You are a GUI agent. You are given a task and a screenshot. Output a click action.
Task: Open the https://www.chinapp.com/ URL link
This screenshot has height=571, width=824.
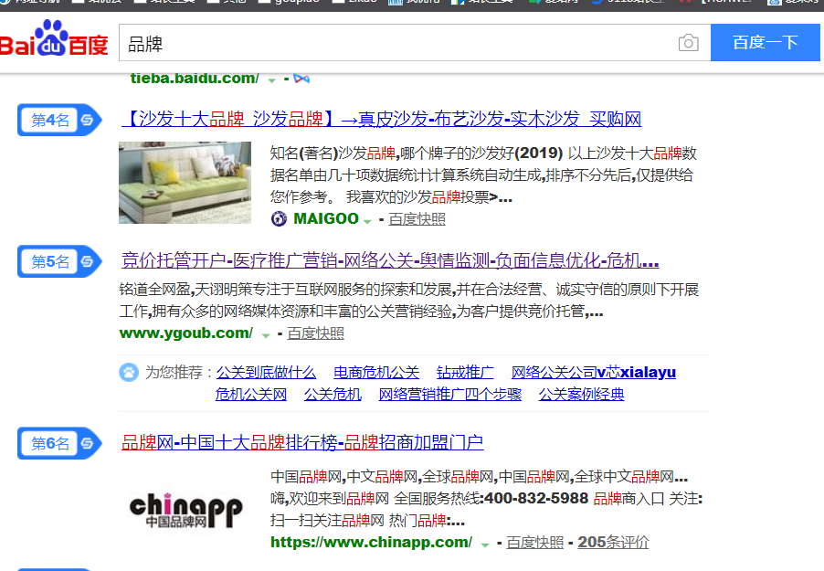tap(371, 542)
